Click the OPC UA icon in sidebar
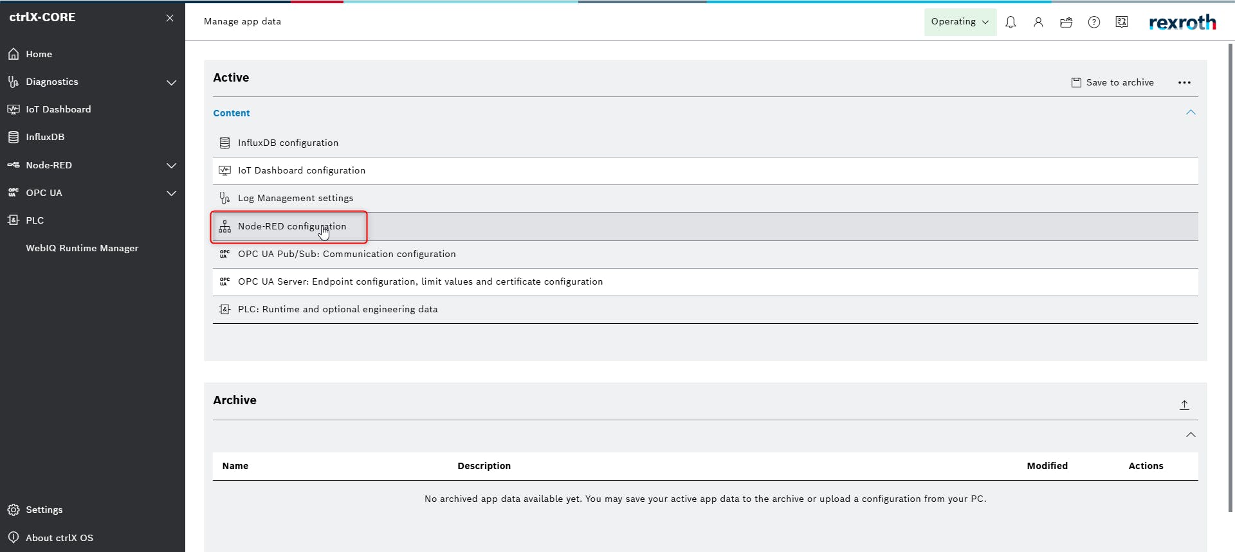The height and width of the screenshot is (552, 1235). coord(14,193)
